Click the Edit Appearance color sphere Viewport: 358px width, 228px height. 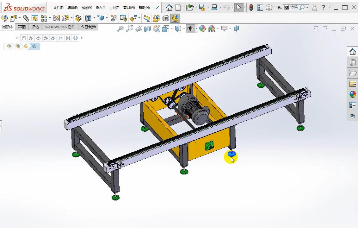pyautogui.click(x=202, y=29)
